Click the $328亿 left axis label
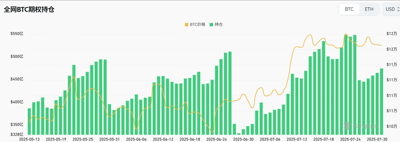 (x=17, y=134)
